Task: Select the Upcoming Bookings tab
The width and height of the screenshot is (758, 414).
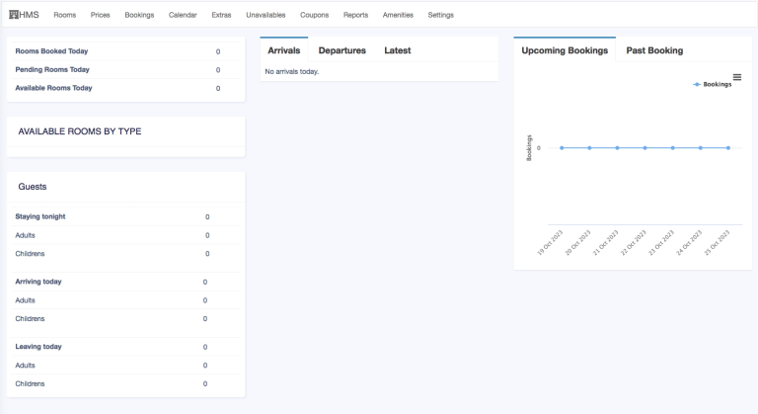Action: (565, 50)
